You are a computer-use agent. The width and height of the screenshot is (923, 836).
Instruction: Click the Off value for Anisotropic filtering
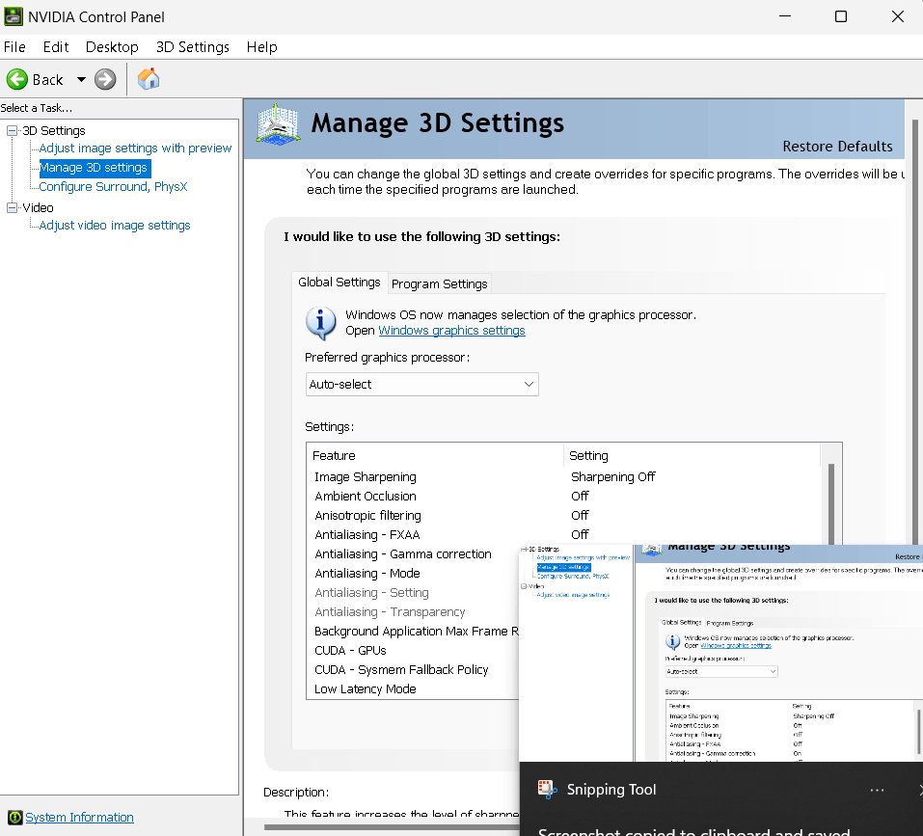click(x=580, y=515)
